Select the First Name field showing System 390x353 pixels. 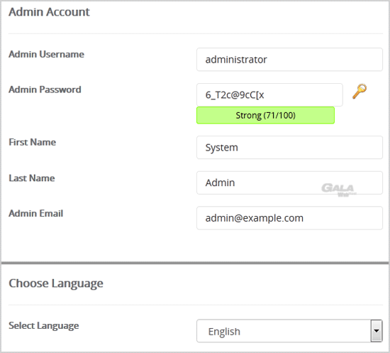click(289, 147)
